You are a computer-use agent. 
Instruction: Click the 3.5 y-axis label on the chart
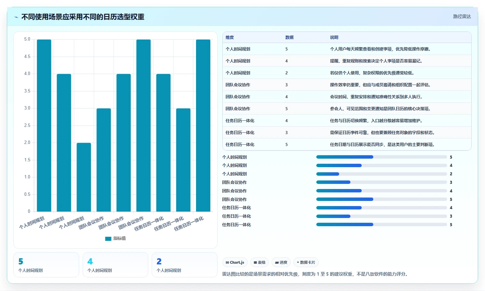coord(27,91)
